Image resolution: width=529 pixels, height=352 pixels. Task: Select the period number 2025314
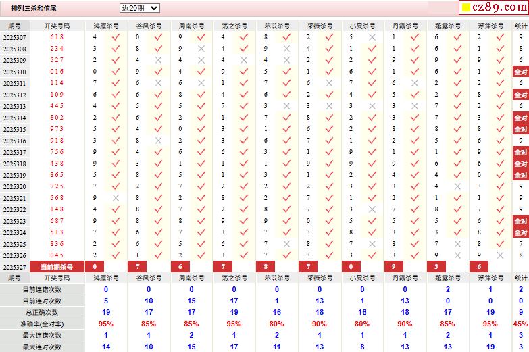(x=14, y=118)
